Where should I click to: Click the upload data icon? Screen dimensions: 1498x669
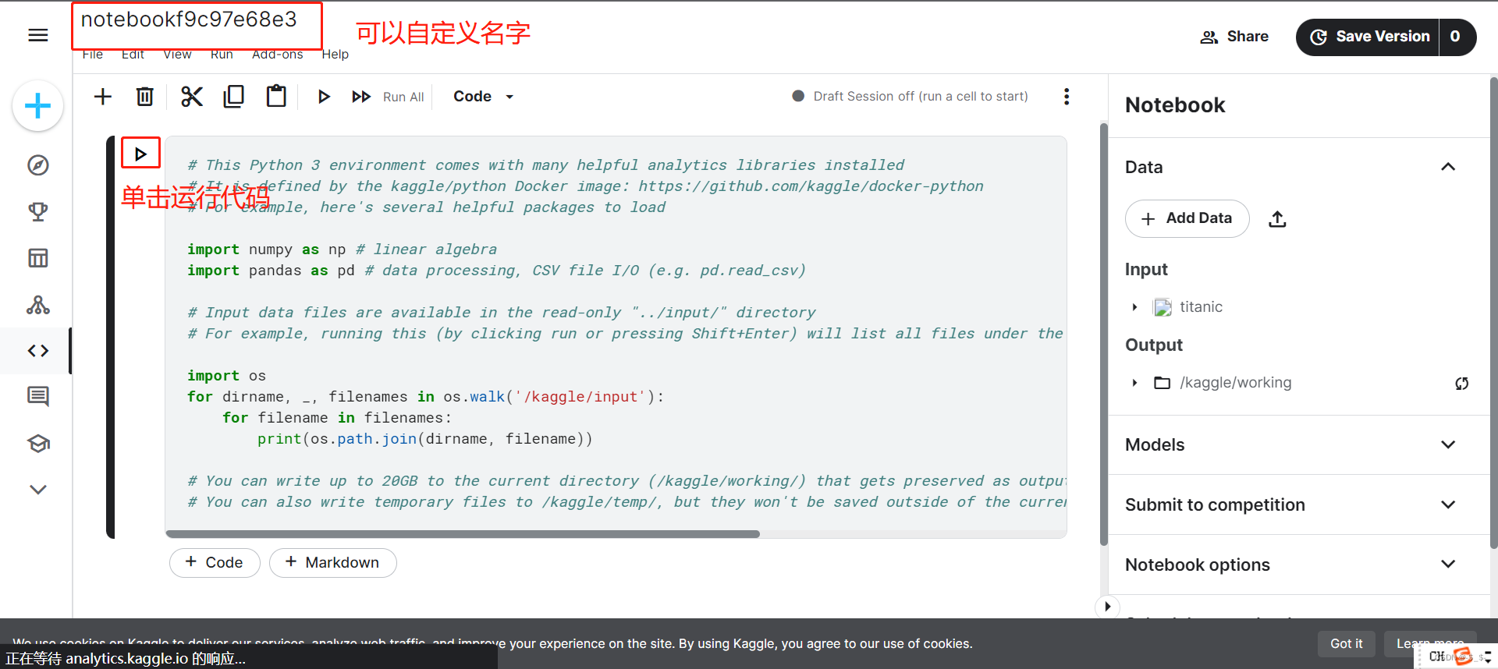(1277, 219)
